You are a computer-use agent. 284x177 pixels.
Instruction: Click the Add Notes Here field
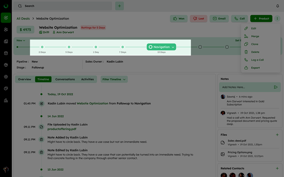click(x=250, y=87)
